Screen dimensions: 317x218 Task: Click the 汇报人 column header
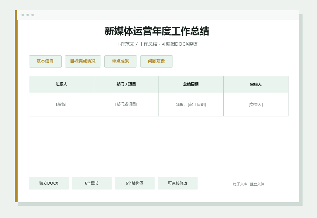(61, 84)
